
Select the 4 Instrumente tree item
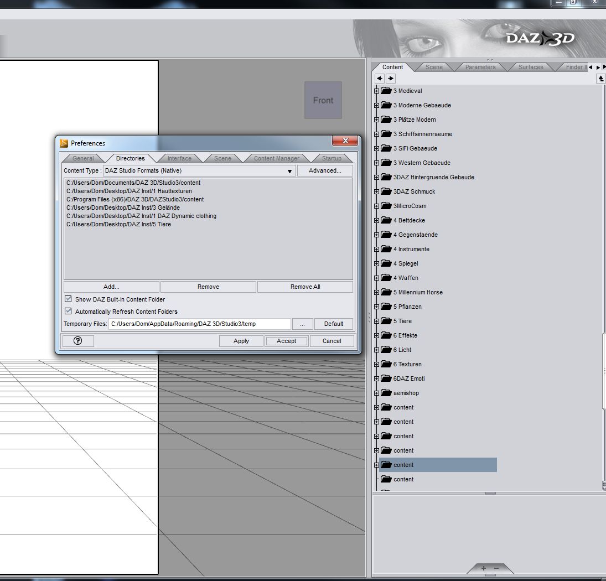pos(411,249)
